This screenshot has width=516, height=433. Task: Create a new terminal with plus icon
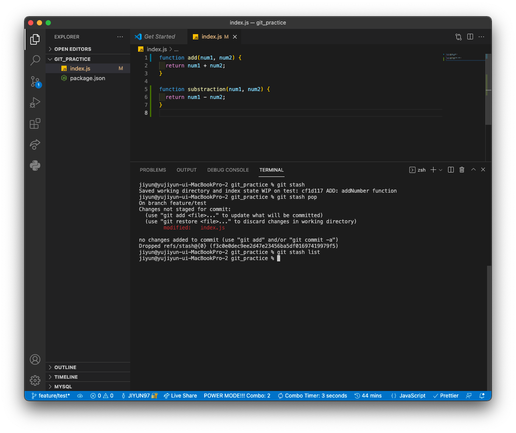(x=433, y=170)
